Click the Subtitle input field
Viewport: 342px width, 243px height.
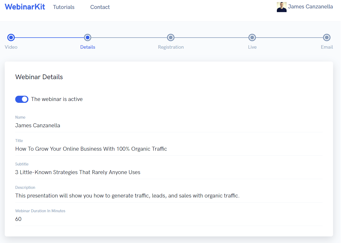[x=169, y=172]
